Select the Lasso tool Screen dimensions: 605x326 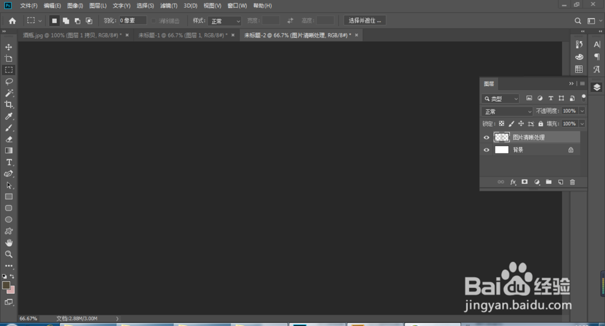click(8, 82)
